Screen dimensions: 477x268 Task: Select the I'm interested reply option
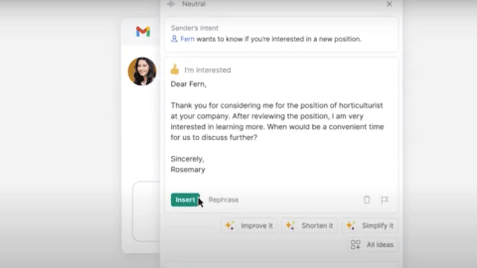pos(207,70)
